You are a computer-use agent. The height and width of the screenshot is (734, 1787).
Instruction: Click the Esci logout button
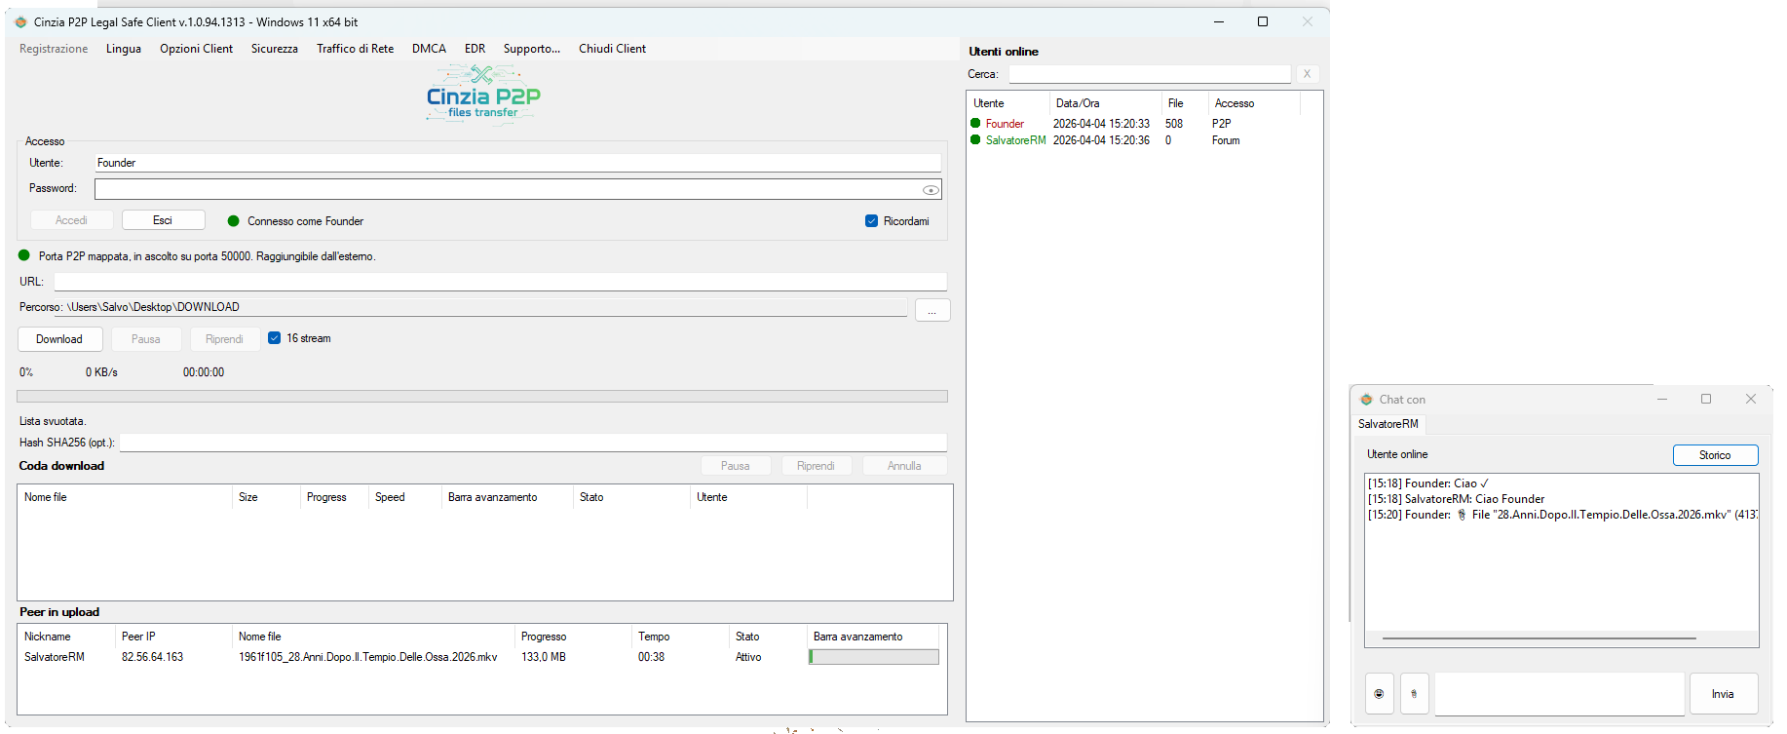163,220
